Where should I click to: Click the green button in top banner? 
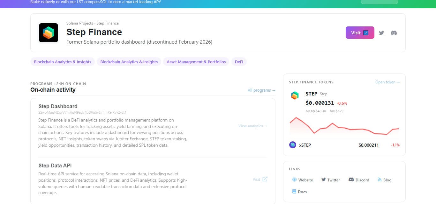pos(379,2)
